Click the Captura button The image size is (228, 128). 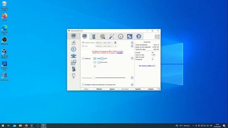(x=151, y=89)
